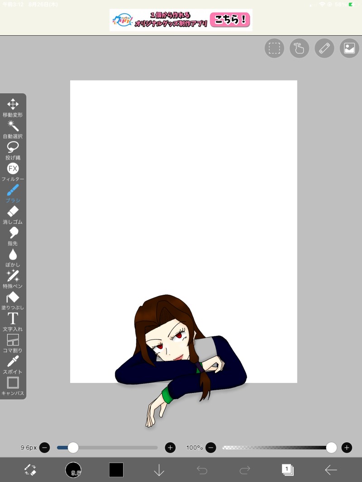Click the brush thickness slider handle

(73, 448)
